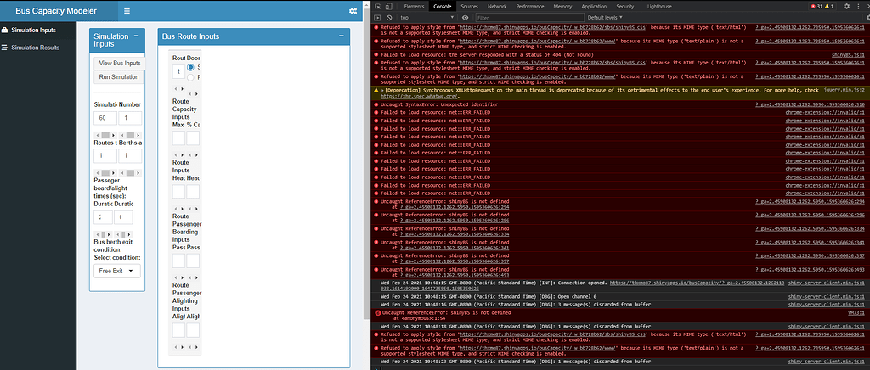Collapse the Bus Route Inputs box
Screen dimensions: 870x370
tap(341, 36)
